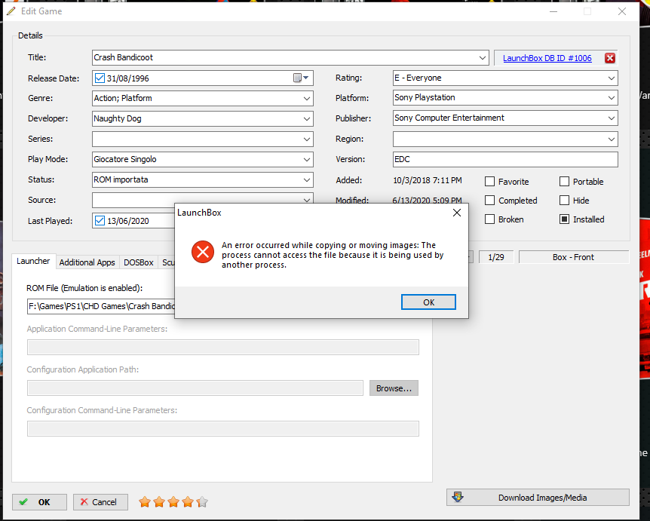Click the Box - Front image type button

[x=573, y=257]
